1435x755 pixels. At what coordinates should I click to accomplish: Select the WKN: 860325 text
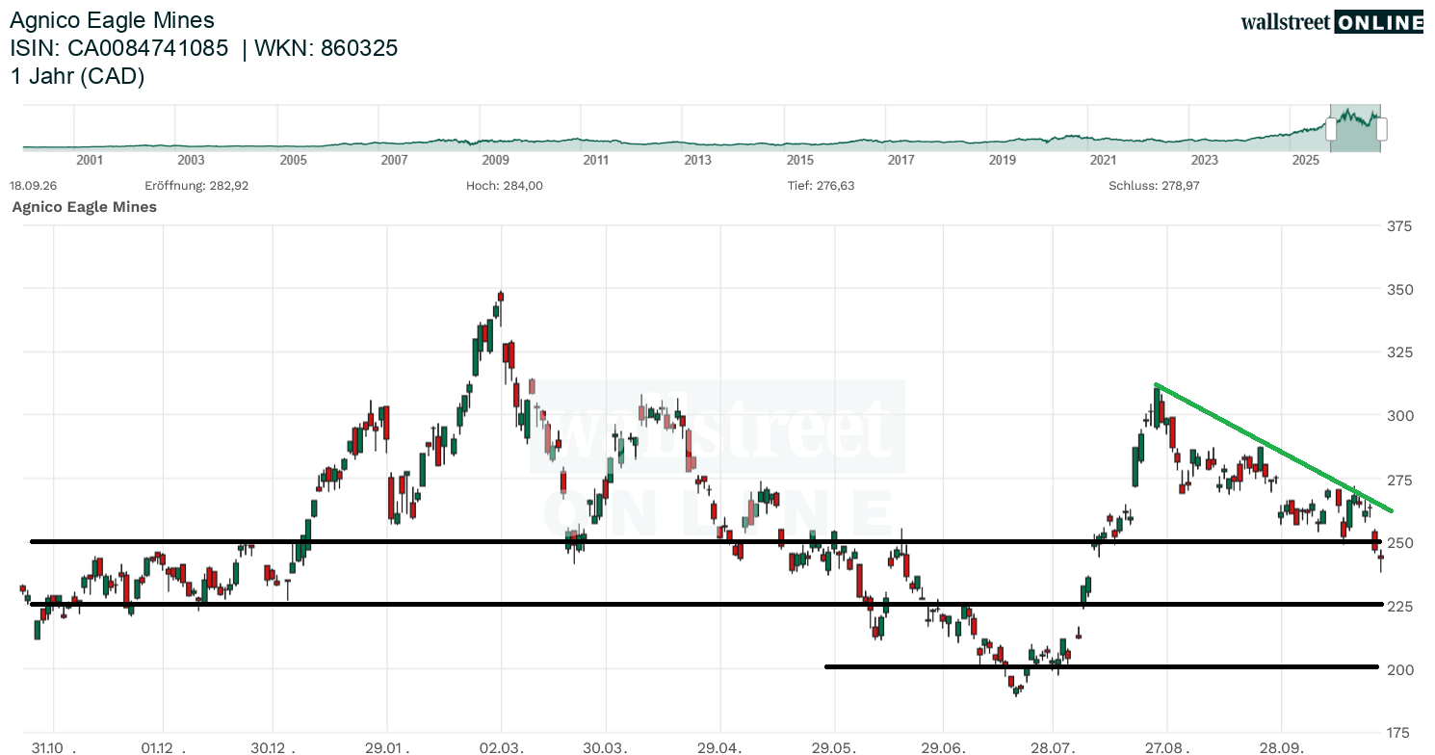point(326,48)
